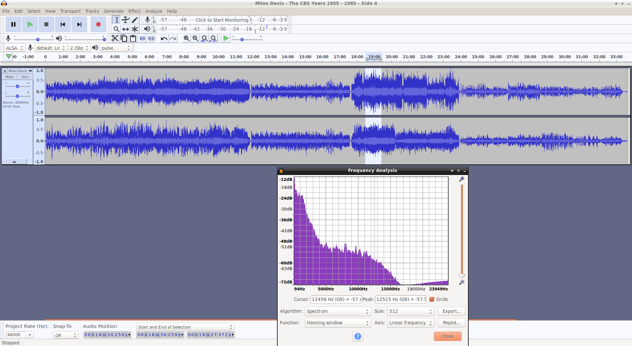Click the track gain slider

(17, 86)
